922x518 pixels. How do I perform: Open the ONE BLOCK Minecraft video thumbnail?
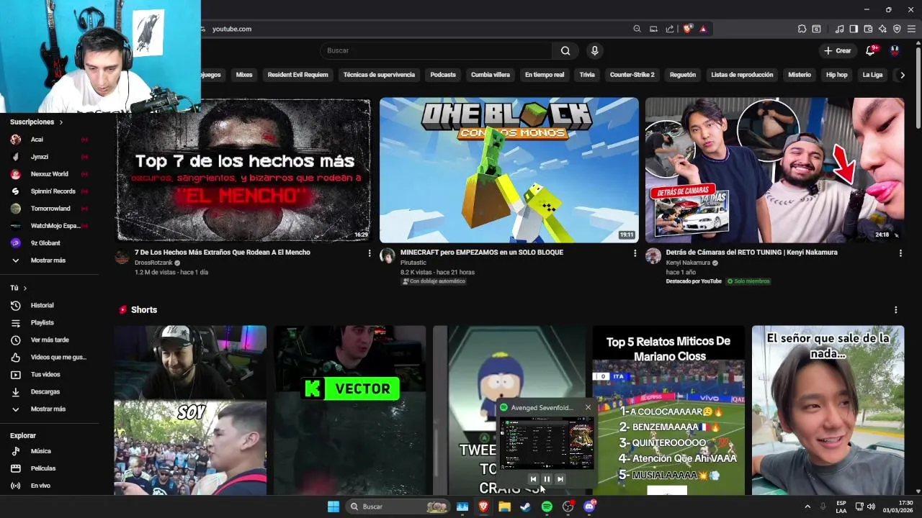tap(509, 171)
